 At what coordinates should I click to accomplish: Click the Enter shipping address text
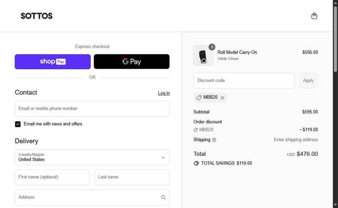coord(296,140)
